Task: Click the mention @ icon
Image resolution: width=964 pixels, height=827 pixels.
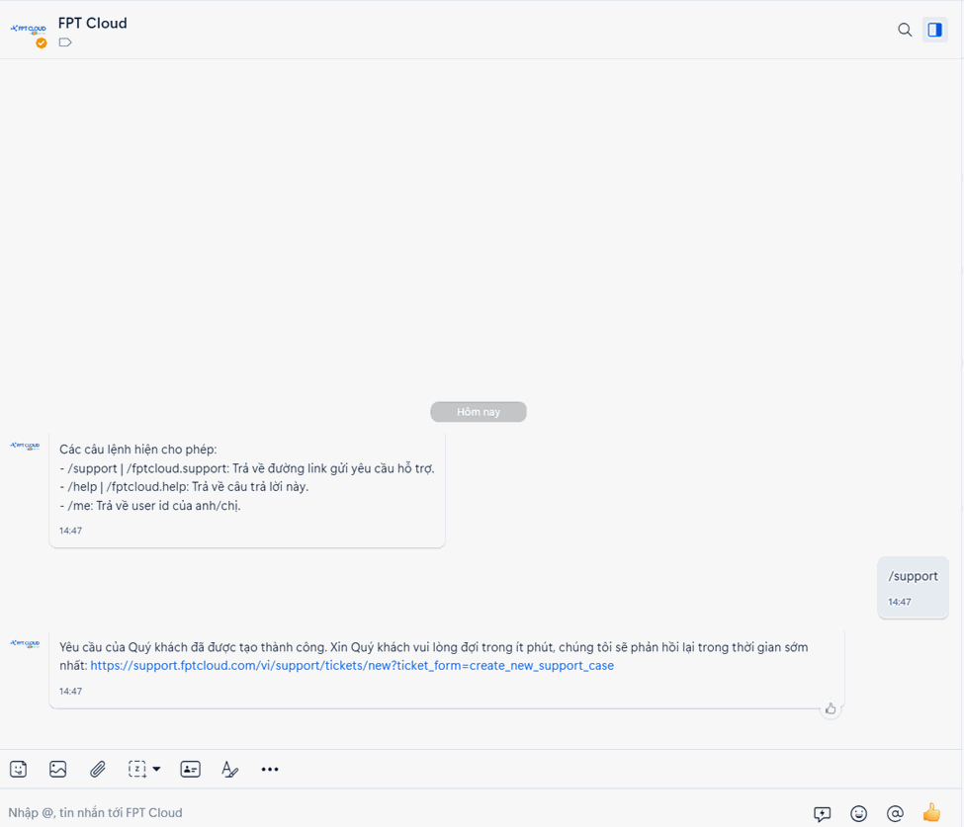Action: tap(895, 813)
